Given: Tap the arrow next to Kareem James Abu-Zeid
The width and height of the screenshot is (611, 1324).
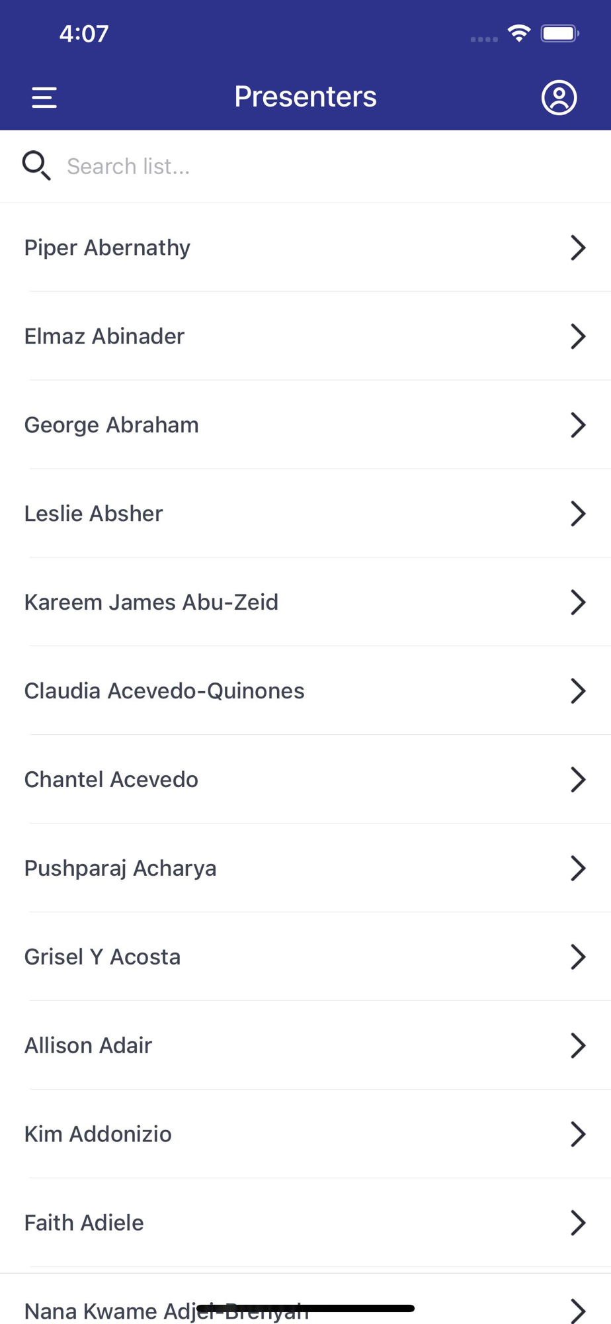Looking at the screenshot, I should (578, 602).
